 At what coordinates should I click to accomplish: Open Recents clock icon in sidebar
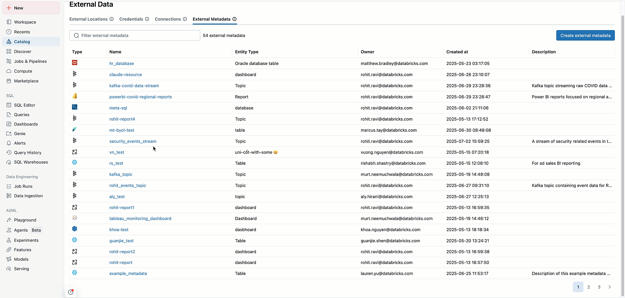click(x=9, y=32)
